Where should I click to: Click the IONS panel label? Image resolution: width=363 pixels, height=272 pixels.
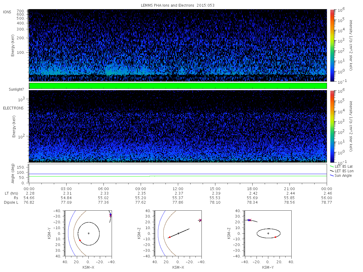(7, 12)
